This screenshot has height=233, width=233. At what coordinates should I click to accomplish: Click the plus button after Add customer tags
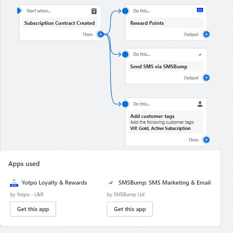tap(206, 140)
